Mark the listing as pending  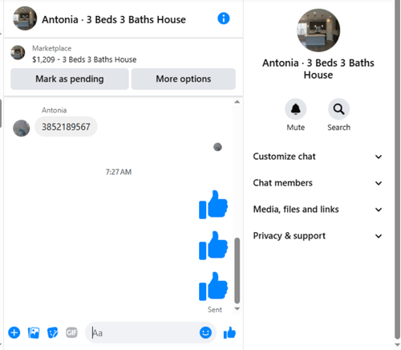(x=70, y=79)
